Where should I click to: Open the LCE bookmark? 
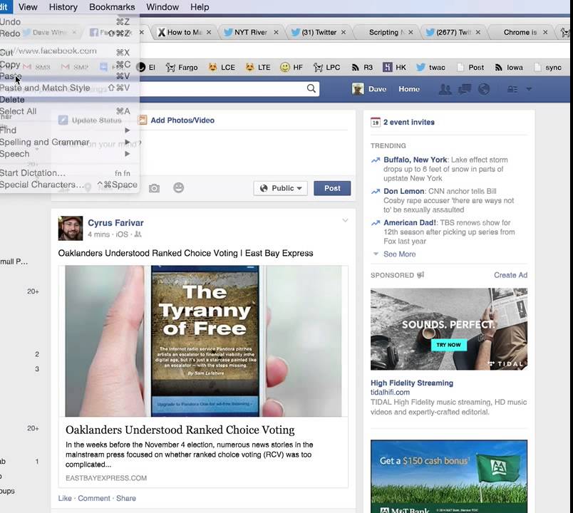point(222,67)
